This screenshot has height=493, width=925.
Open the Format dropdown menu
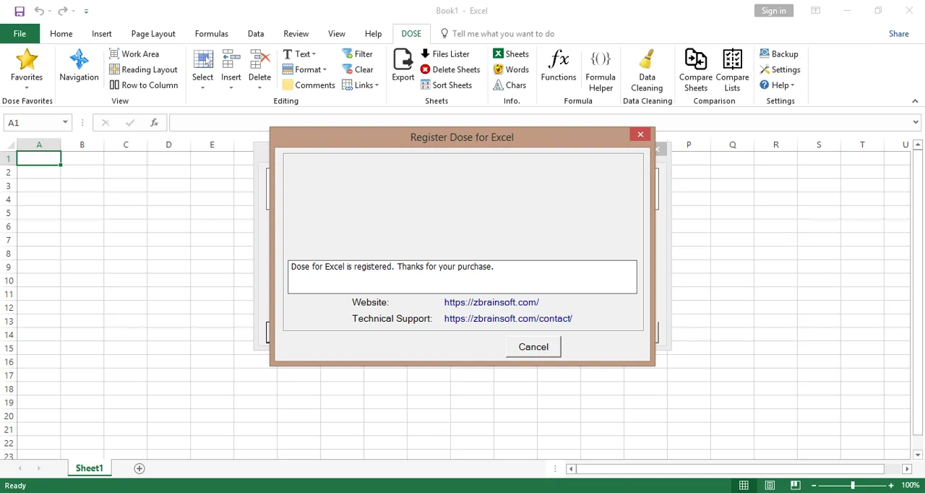(x=304, y=69)
